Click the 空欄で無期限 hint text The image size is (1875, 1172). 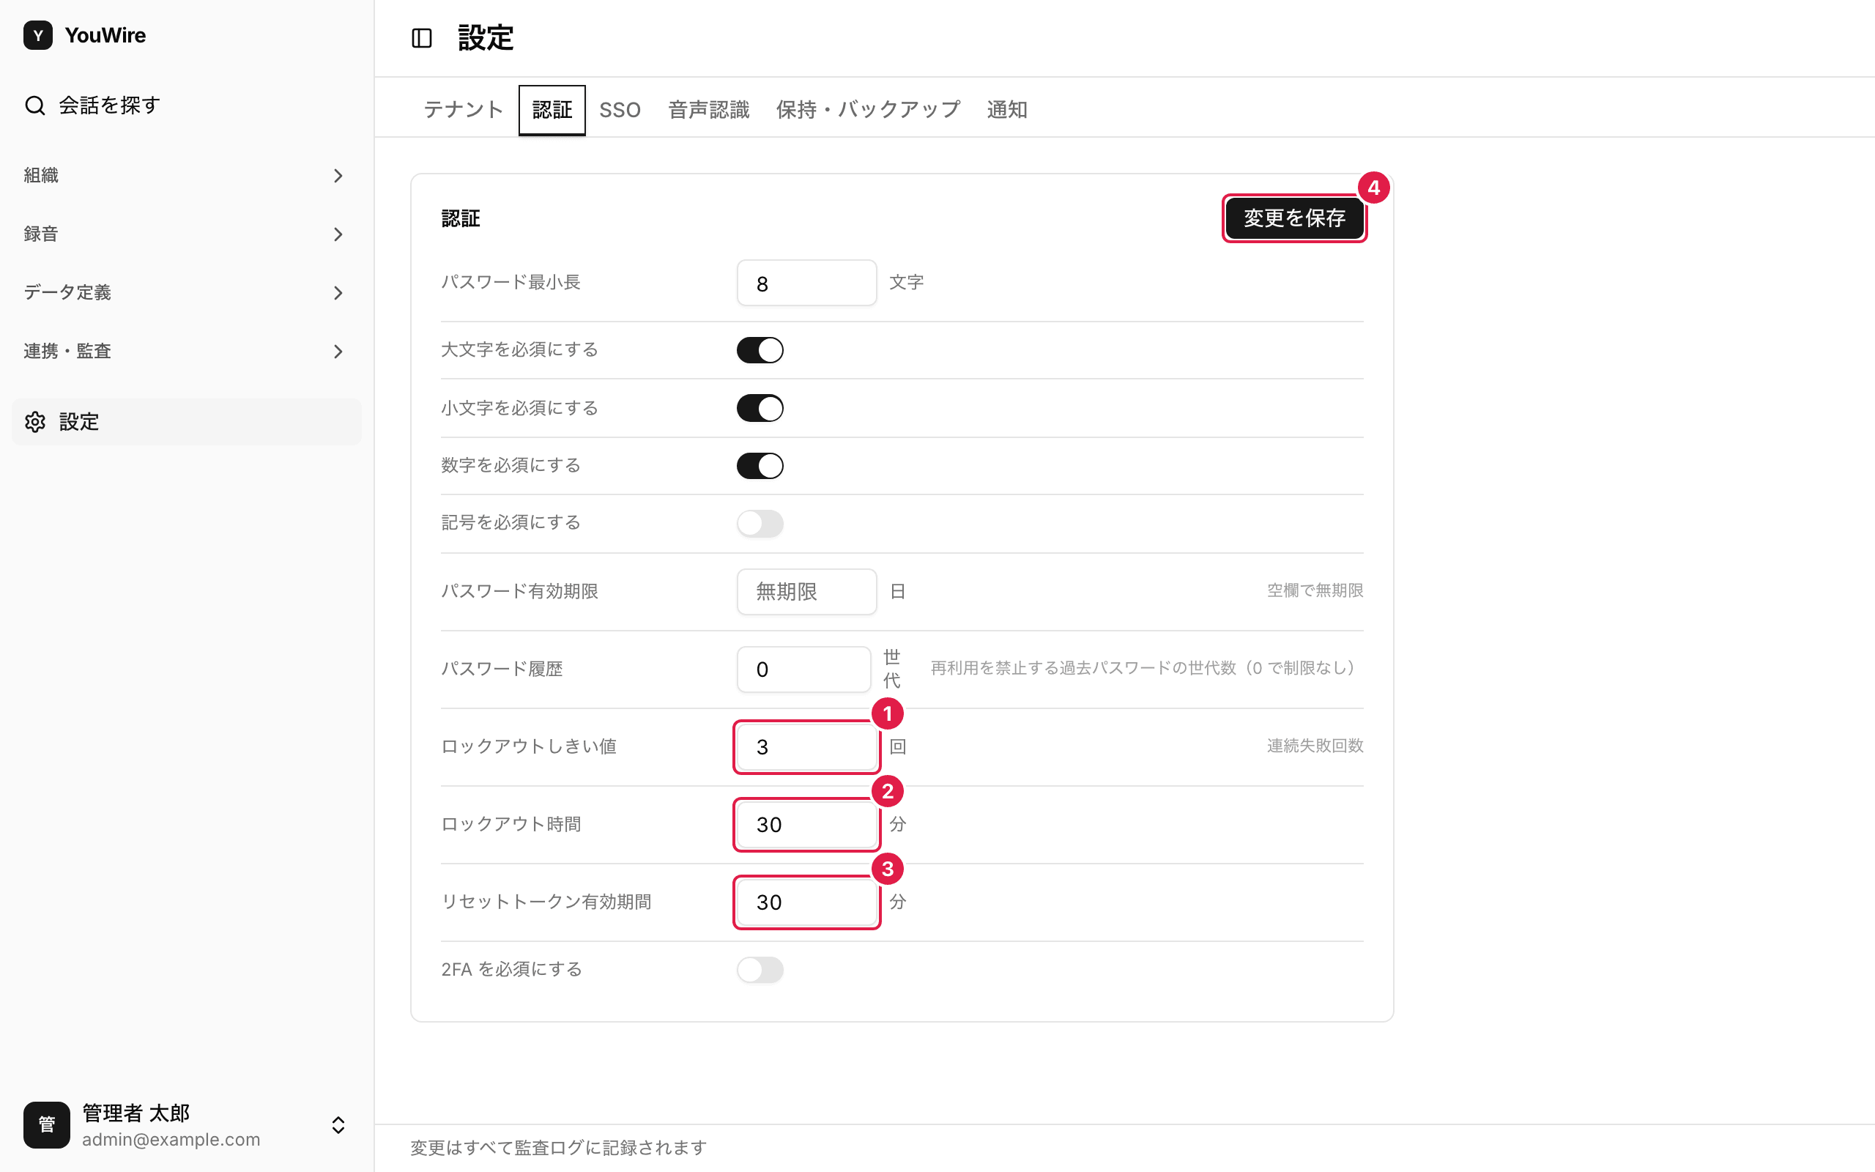tap(1315, 590)
